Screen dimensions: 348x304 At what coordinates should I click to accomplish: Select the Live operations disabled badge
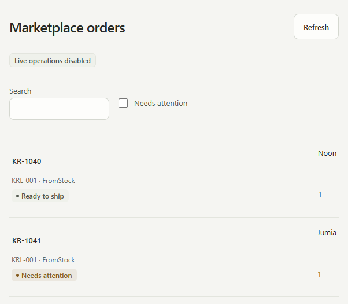pyautogui.click(x=53, y=60)
